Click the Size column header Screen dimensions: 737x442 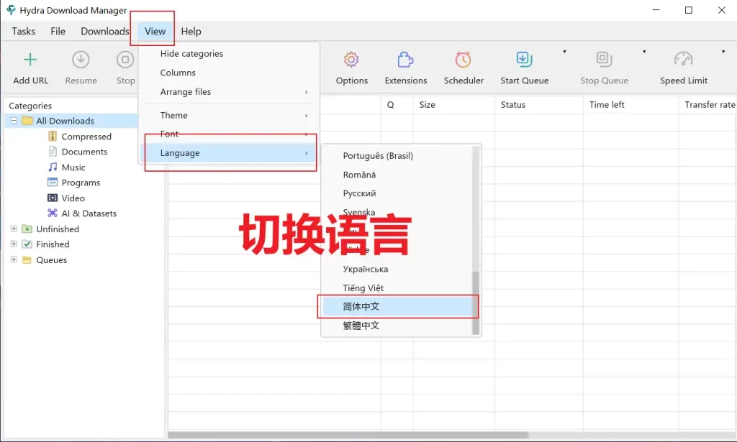tap(453, 105)
